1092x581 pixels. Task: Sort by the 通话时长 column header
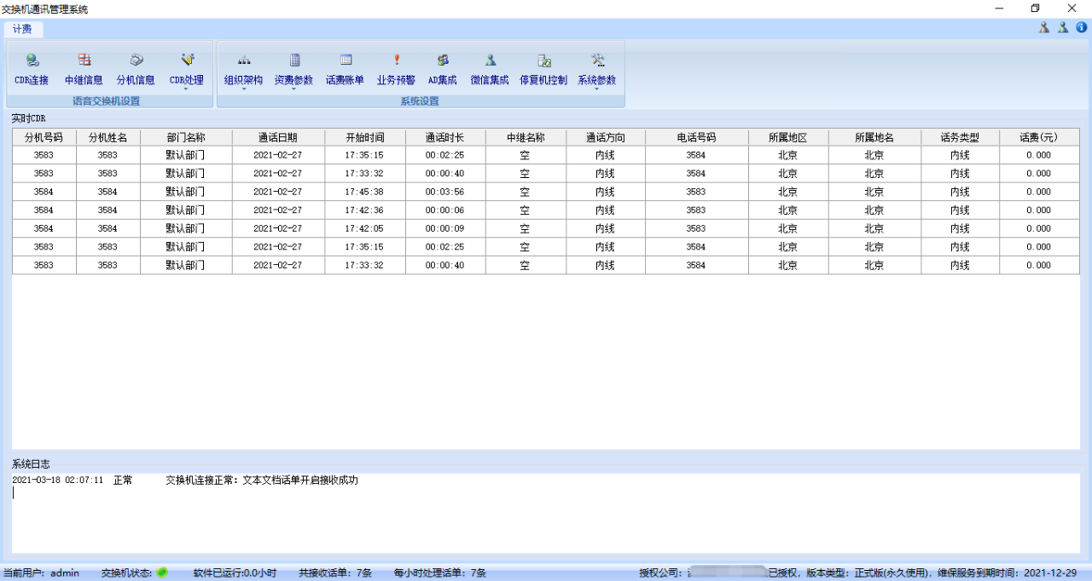coord(445,137)
